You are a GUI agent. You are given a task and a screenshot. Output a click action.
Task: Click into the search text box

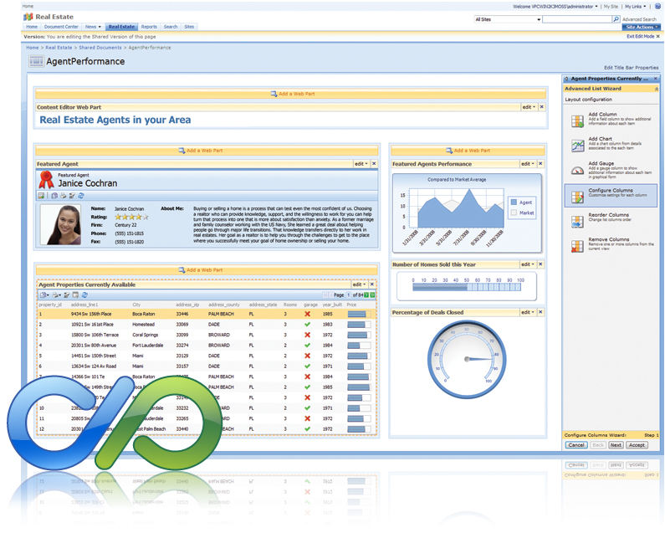tap(577, 19)
